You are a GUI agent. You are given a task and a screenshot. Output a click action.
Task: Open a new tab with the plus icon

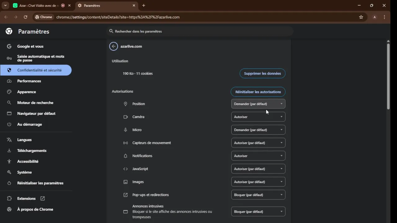(x=144, y=6)
